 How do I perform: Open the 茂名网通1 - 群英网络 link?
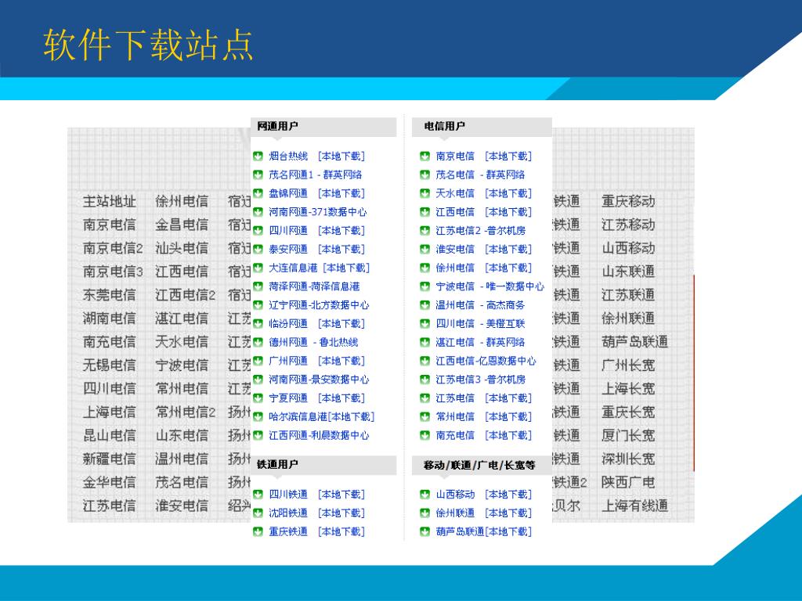315,175
